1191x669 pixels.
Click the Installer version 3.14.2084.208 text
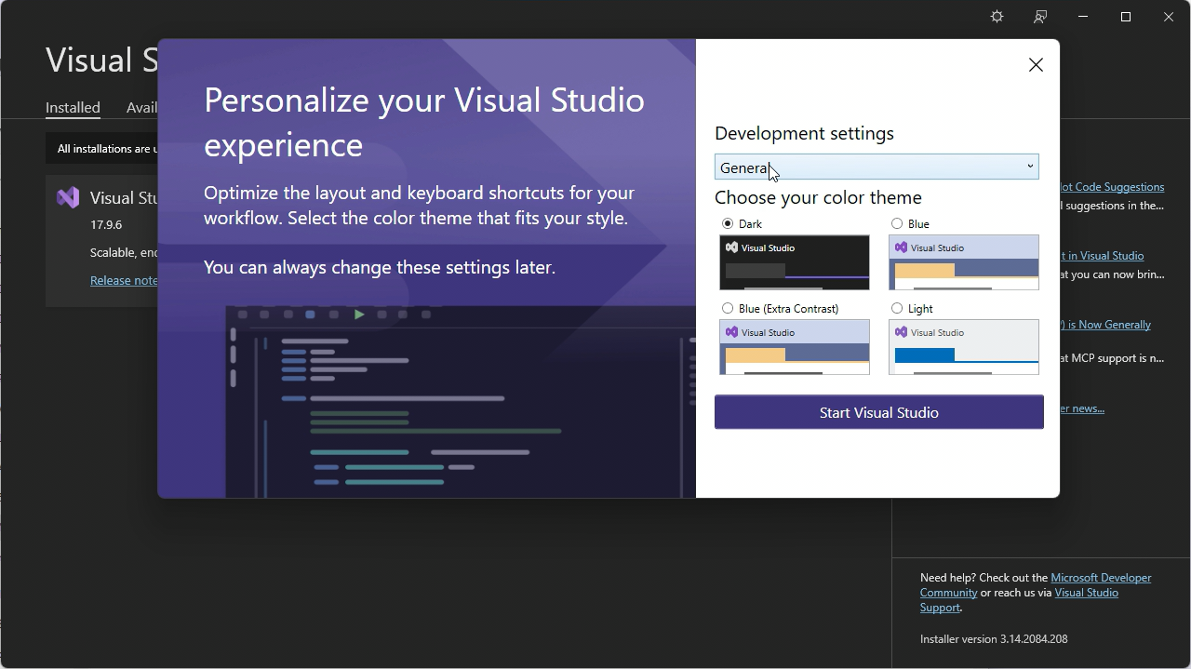click(x=994, y=639)
